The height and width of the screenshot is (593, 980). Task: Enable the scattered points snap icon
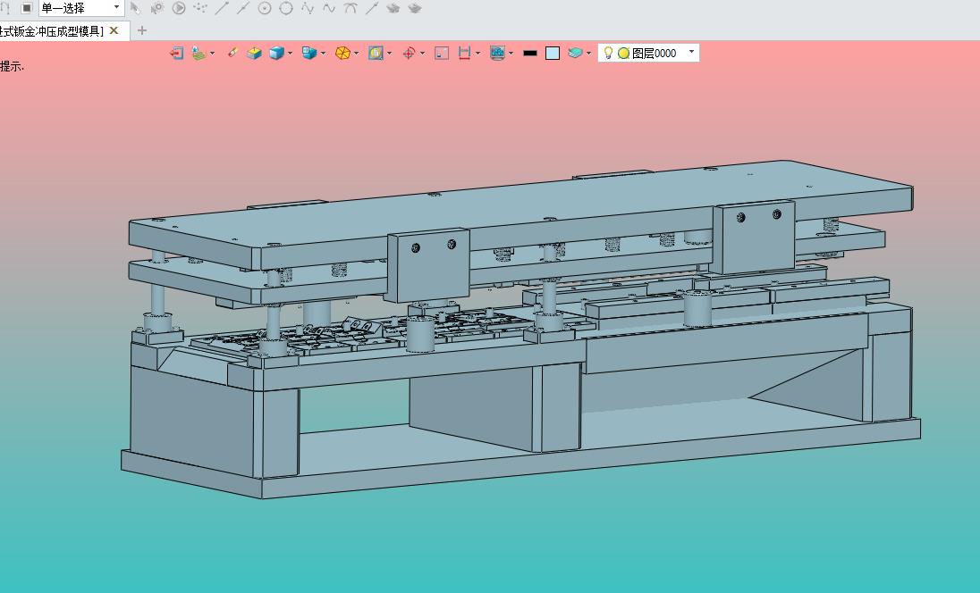pyautogui.click(x=200, y=8)
